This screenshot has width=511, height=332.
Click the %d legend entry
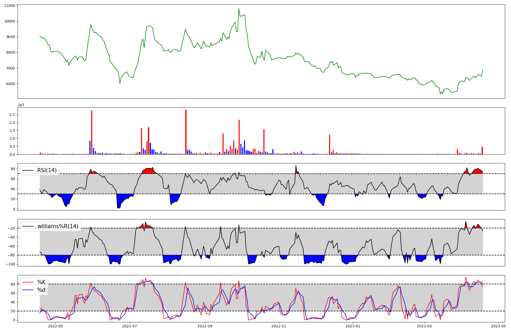[41, 290]
